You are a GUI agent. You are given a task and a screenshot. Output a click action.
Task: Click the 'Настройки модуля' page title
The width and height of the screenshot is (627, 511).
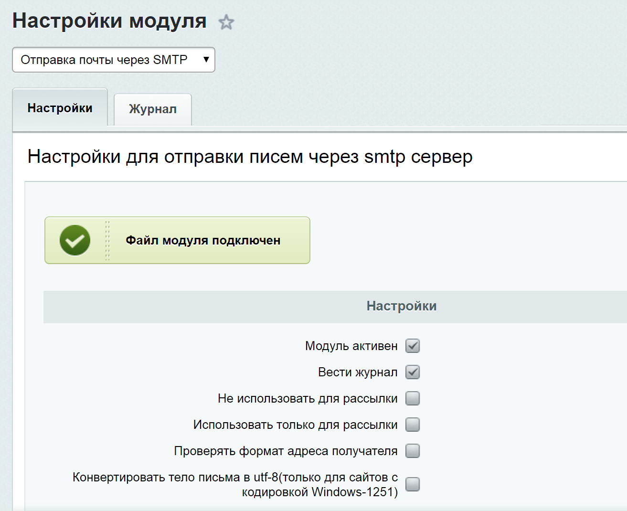[109, 21]
